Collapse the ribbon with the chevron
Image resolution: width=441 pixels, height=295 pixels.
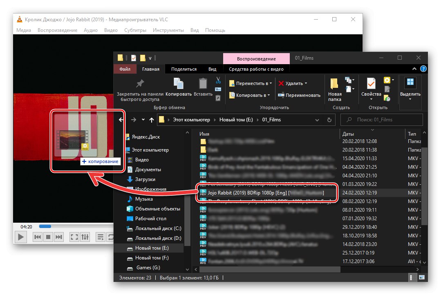point(414,69)
